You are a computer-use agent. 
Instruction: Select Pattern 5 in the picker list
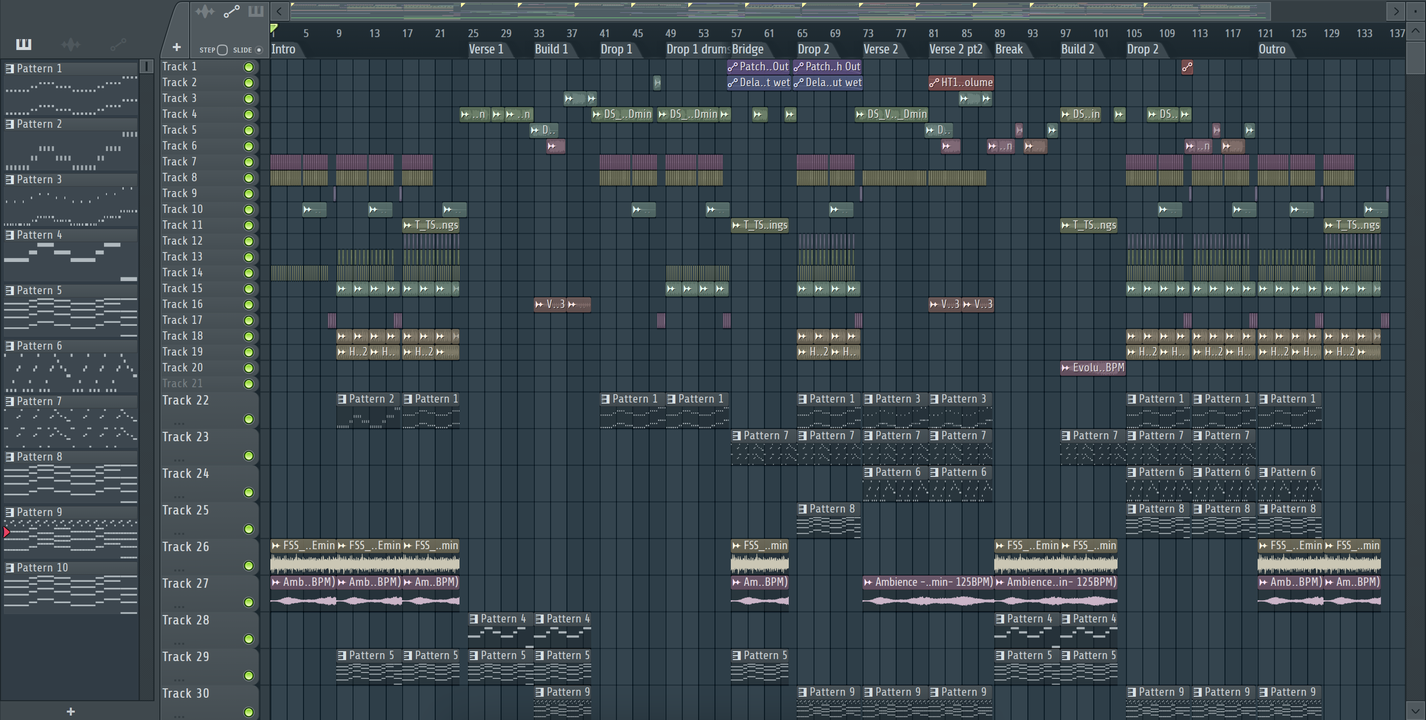click(71, 291)
